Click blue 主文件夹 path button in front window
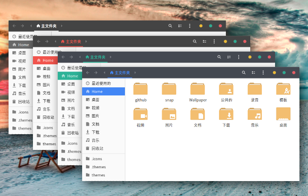This screenshot has height=196, width=308. tap(120, 73)
